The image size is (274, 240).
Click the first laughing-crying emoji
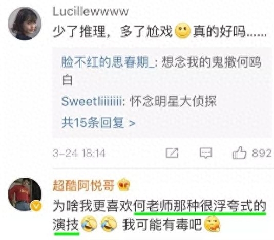[x=89, y=224]
